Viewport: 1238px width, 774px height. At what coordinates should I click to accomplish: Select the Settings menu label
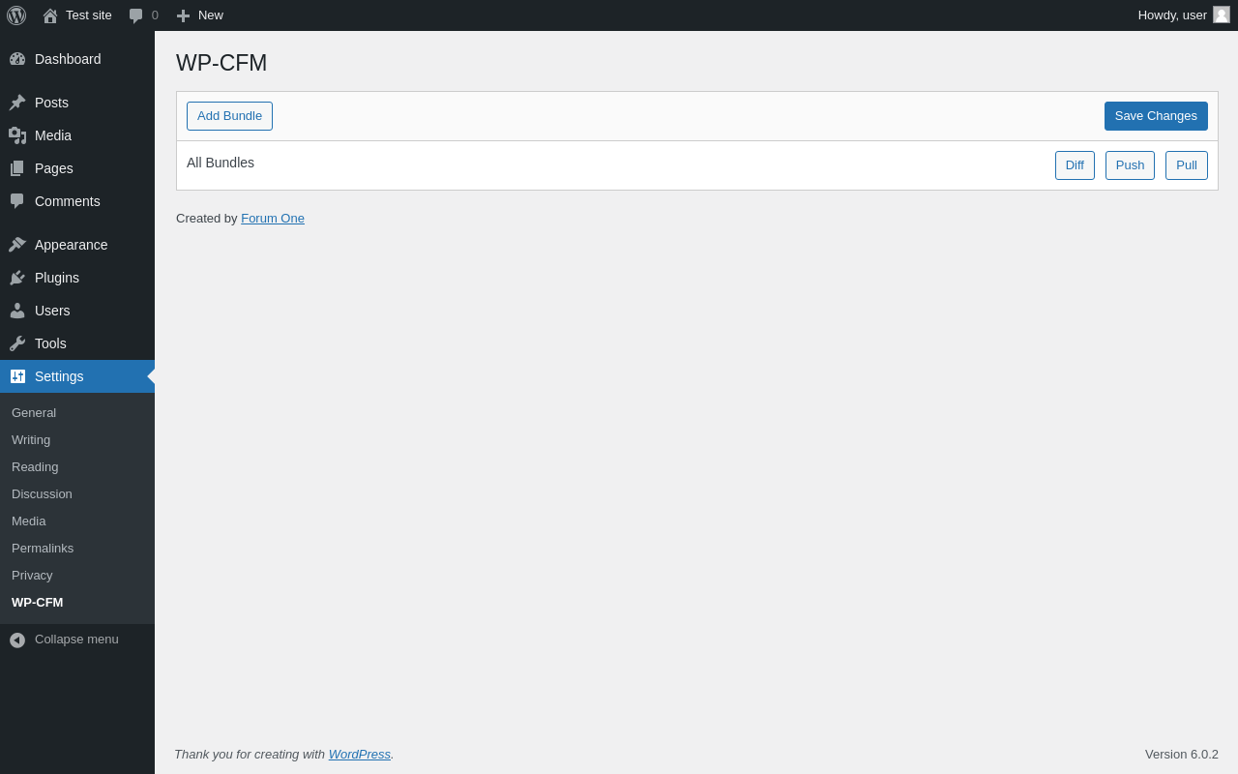[x=59, y=376]
